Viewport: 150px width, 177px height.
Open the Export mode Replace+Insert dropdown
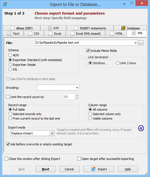(52, 133)
